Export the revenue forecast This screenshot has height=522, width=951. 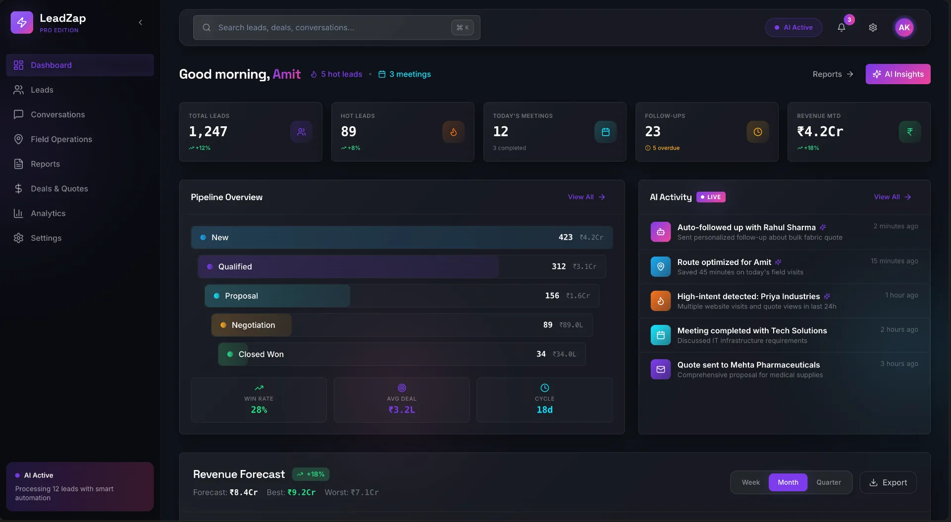(888, 482)
